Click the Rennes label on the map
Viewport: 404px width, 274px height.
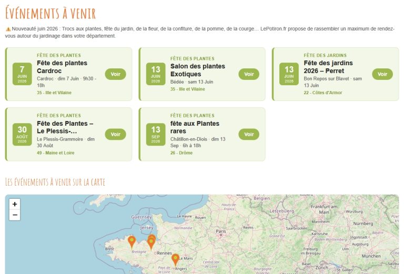[164, 253]
